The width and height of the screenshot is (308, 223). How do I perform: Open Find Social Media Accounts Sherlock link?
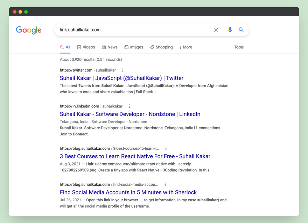click(x=128, y=192)
